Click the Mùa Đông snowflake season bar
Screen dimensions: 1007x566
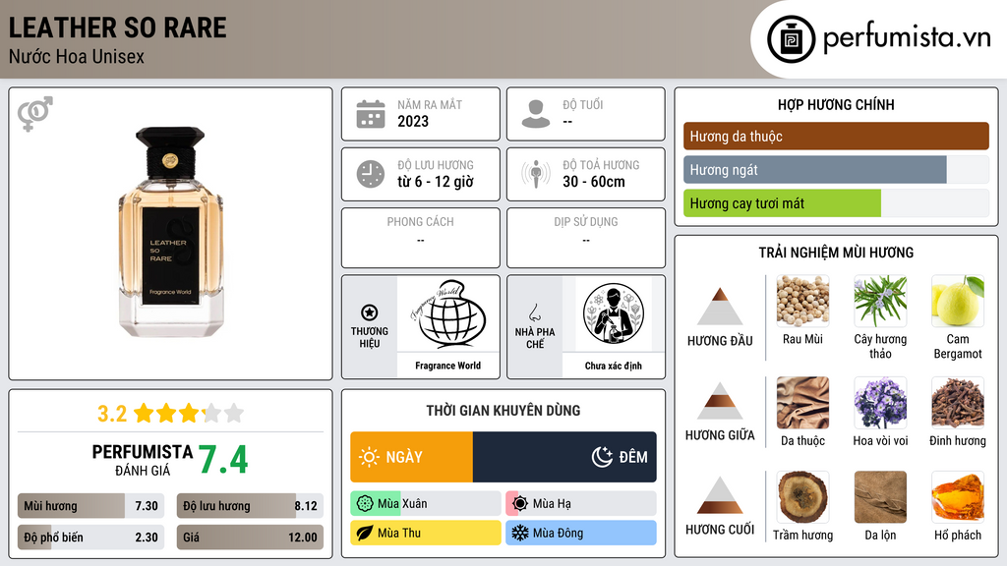pyautogui.click(x=581, y=533)
